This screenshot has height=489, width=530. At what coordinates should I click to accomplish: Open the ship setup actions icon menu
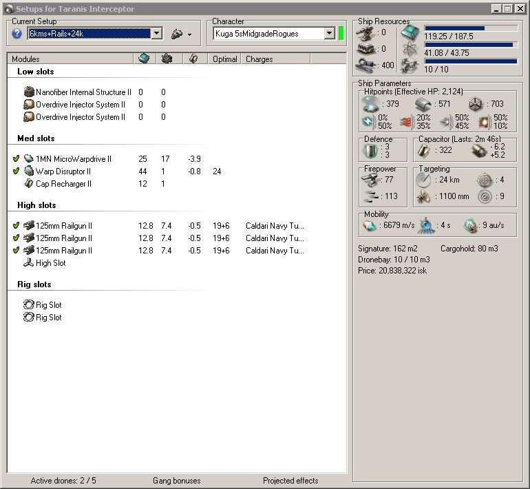[x=177, y=34]
